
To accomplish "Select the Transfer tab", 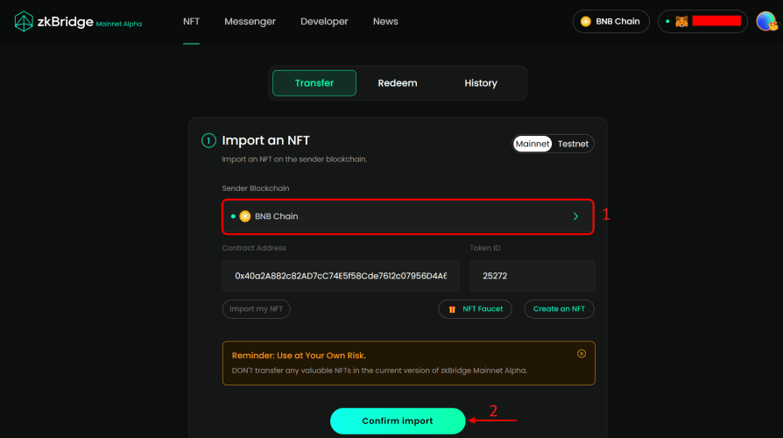I will pos(314,83).
